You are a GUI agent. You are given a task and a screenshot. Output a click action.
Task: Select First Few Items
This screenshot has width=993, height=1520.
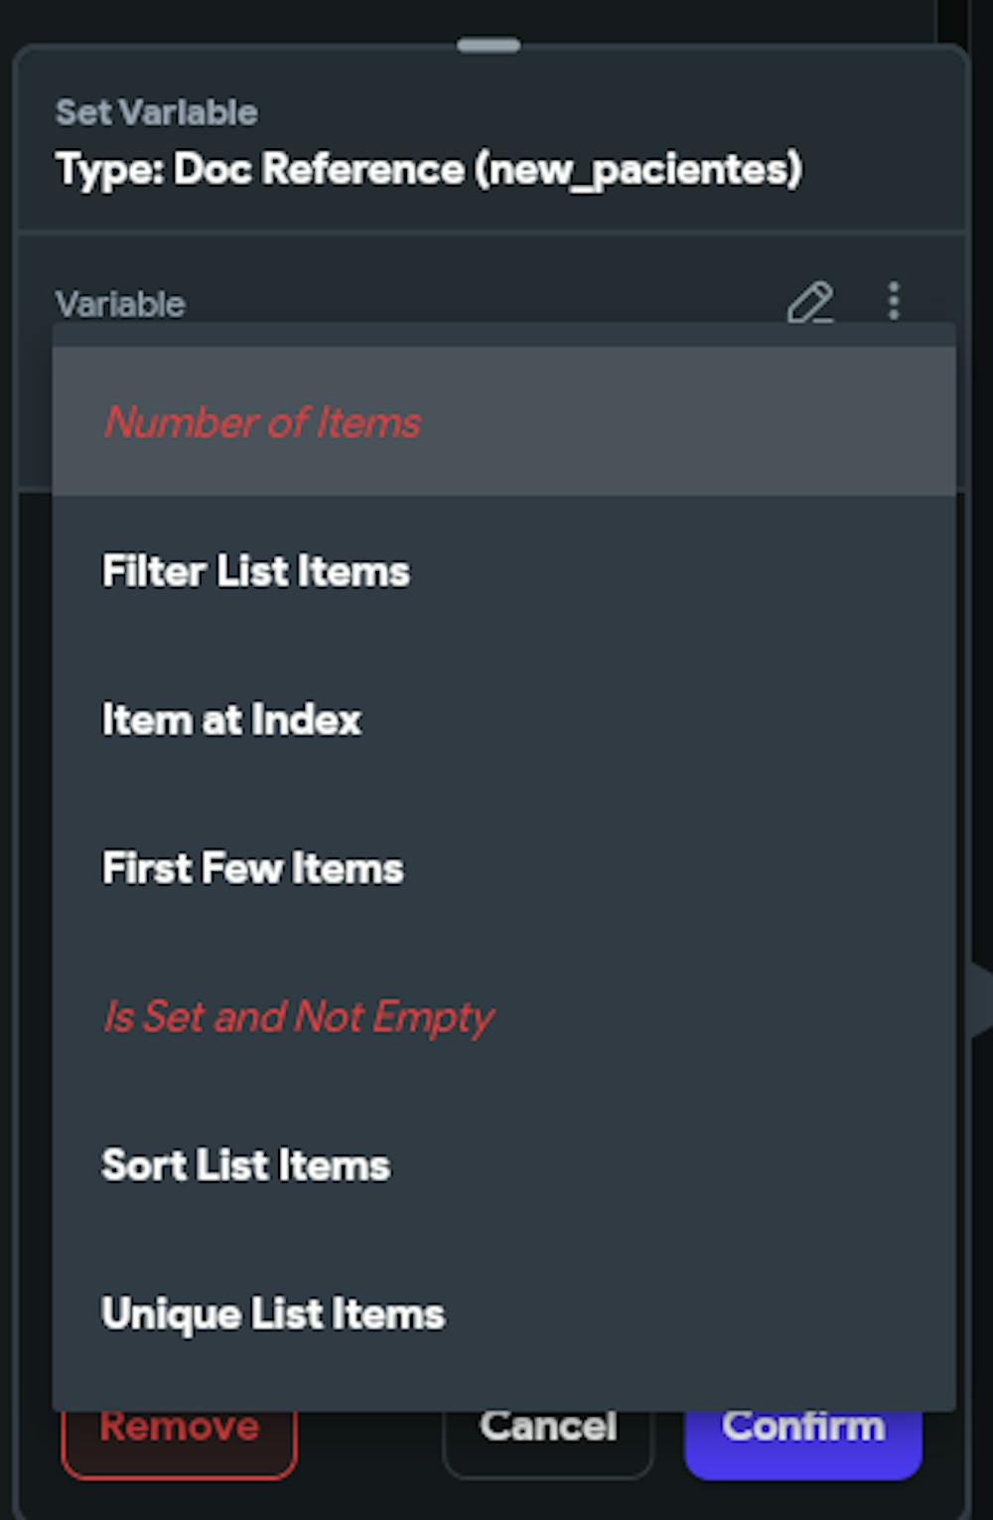pyautogui.click(x=252, y=868)
